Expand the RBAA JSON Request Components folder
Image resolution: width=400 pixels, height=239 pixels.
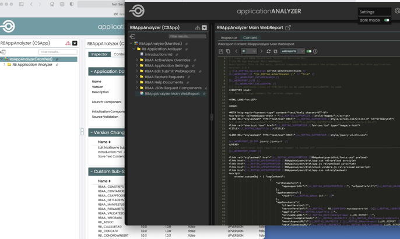tap(137, 88)
